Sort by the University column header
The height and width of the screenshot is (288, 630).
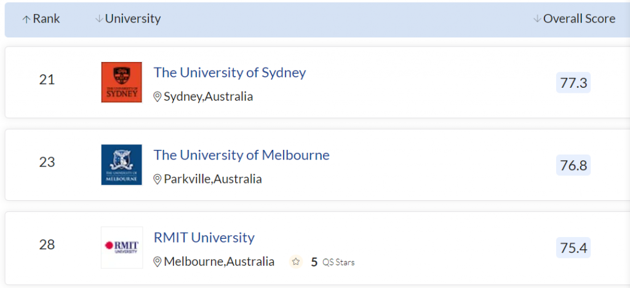click(x=133, y=19)
